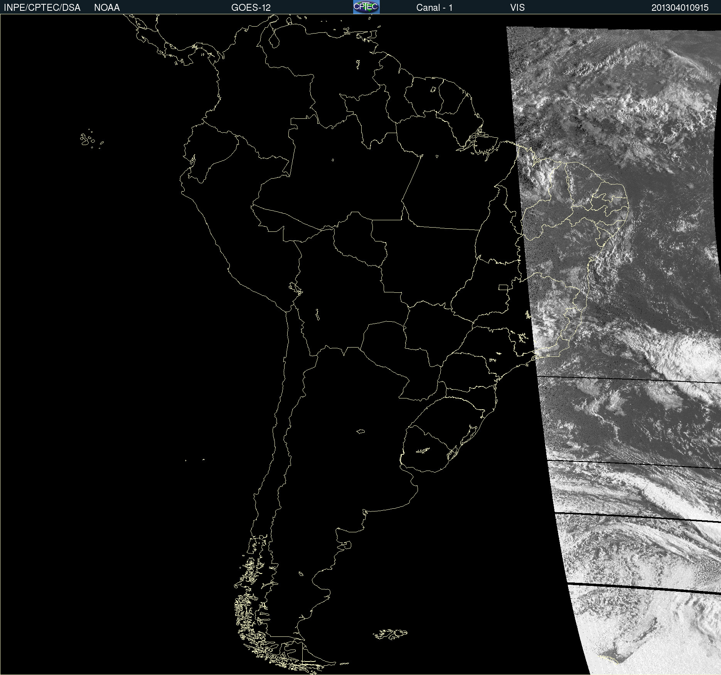
Task: Click the VIS channel label
Action: [x=517, y=8]
